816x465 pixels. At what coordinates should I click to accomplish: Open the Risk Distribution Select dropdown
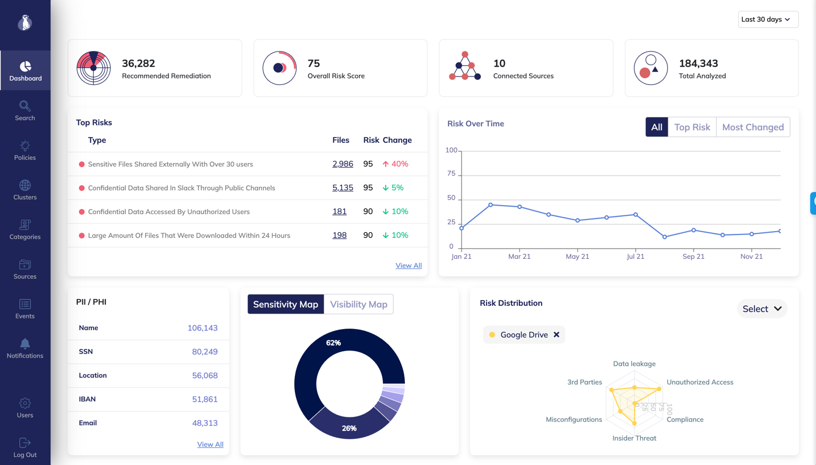(762, 309)
